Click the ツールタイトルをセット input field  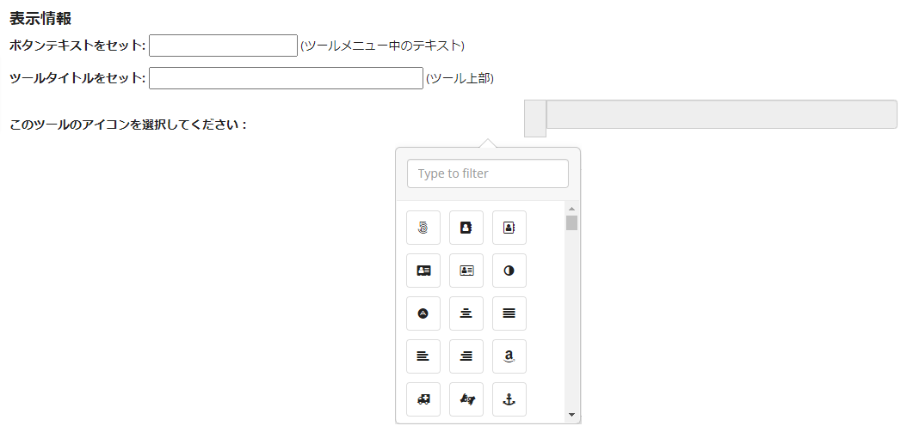[x=286, y=78]
